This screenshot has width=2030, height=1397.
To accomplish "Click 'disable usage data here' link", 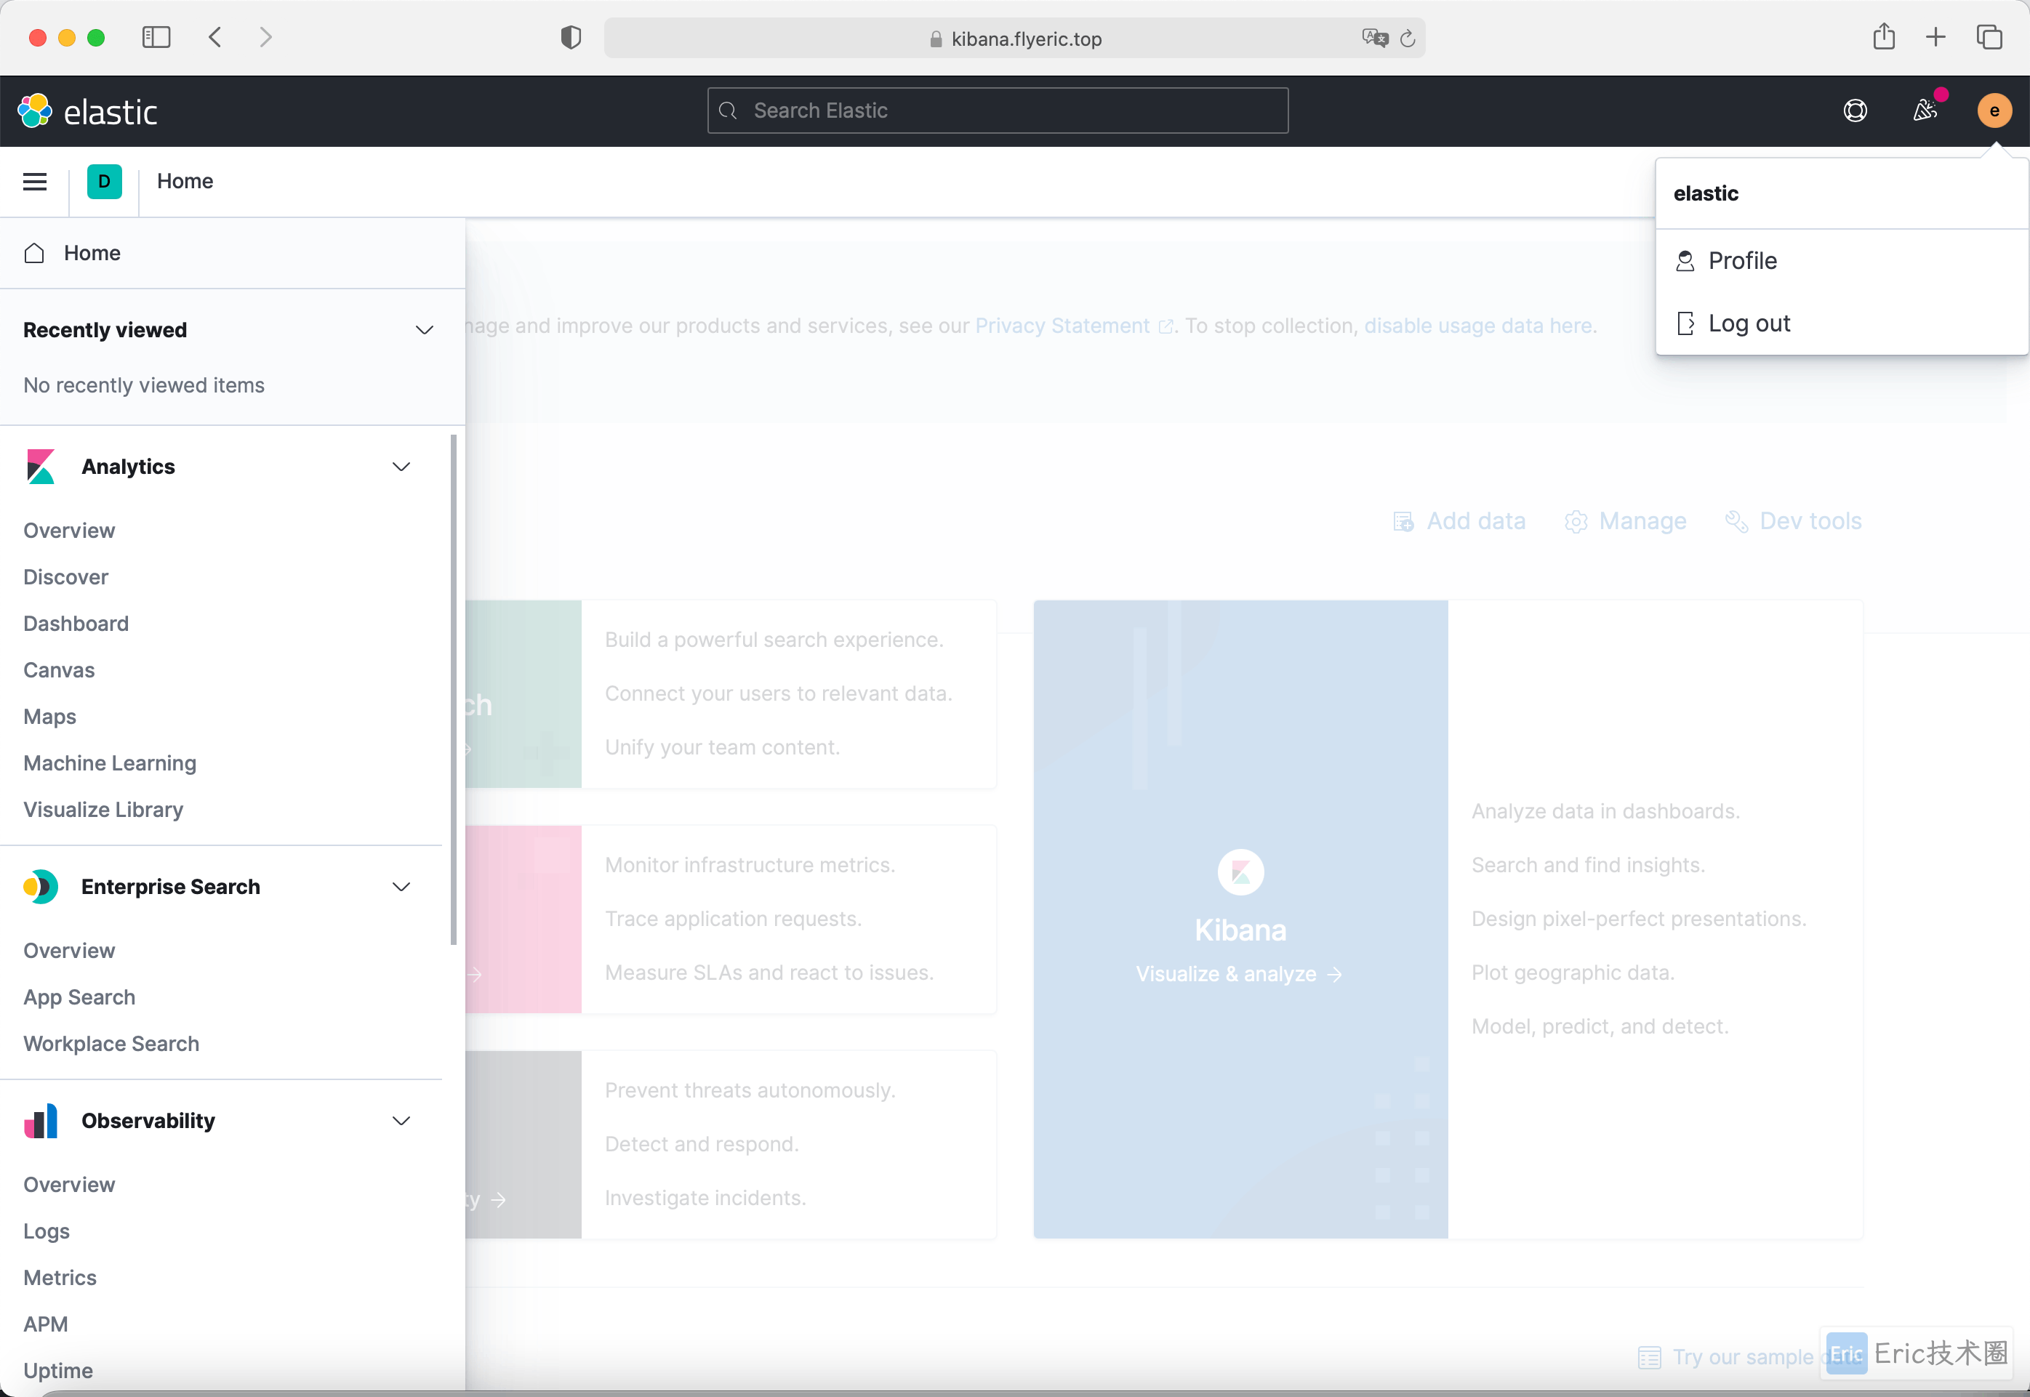I will 1477,326.
